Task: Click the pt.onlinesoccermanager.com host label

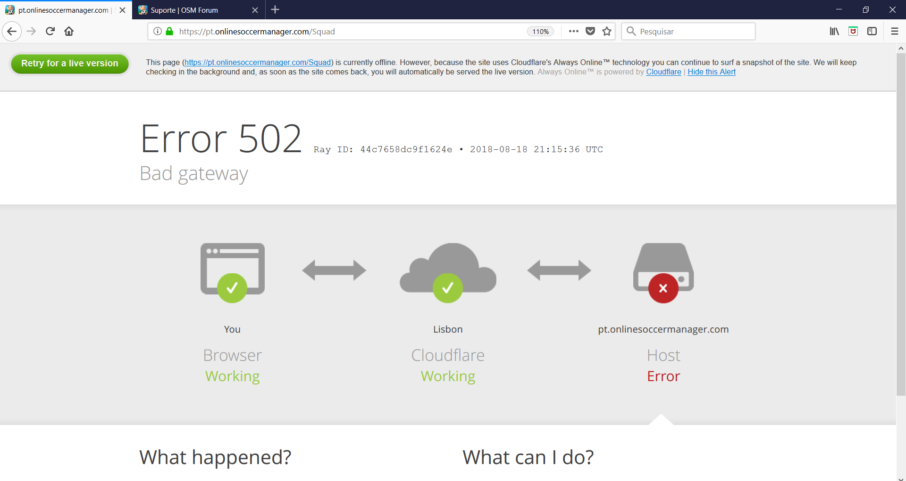Action: pyautogui.click(x=663, y=329)
